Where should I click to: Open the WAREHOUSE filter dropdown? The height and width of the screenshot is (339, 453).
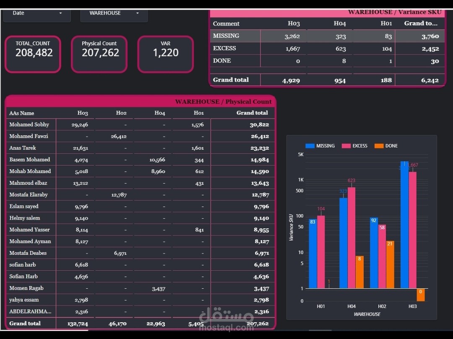click(x=114, y=13)
